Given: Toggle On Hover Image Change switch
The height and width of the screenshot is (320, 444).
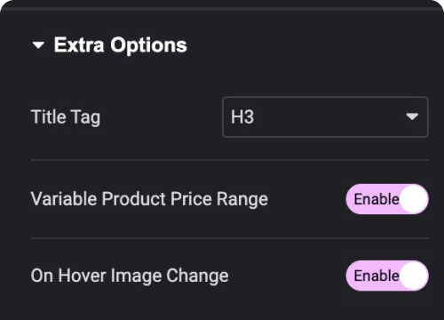Looking at the screenshot, I should (x=387, y=276).
